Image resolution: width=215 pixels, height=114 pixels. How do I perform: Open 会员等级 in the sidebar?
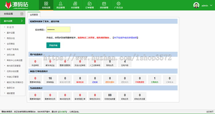(11, 44)
